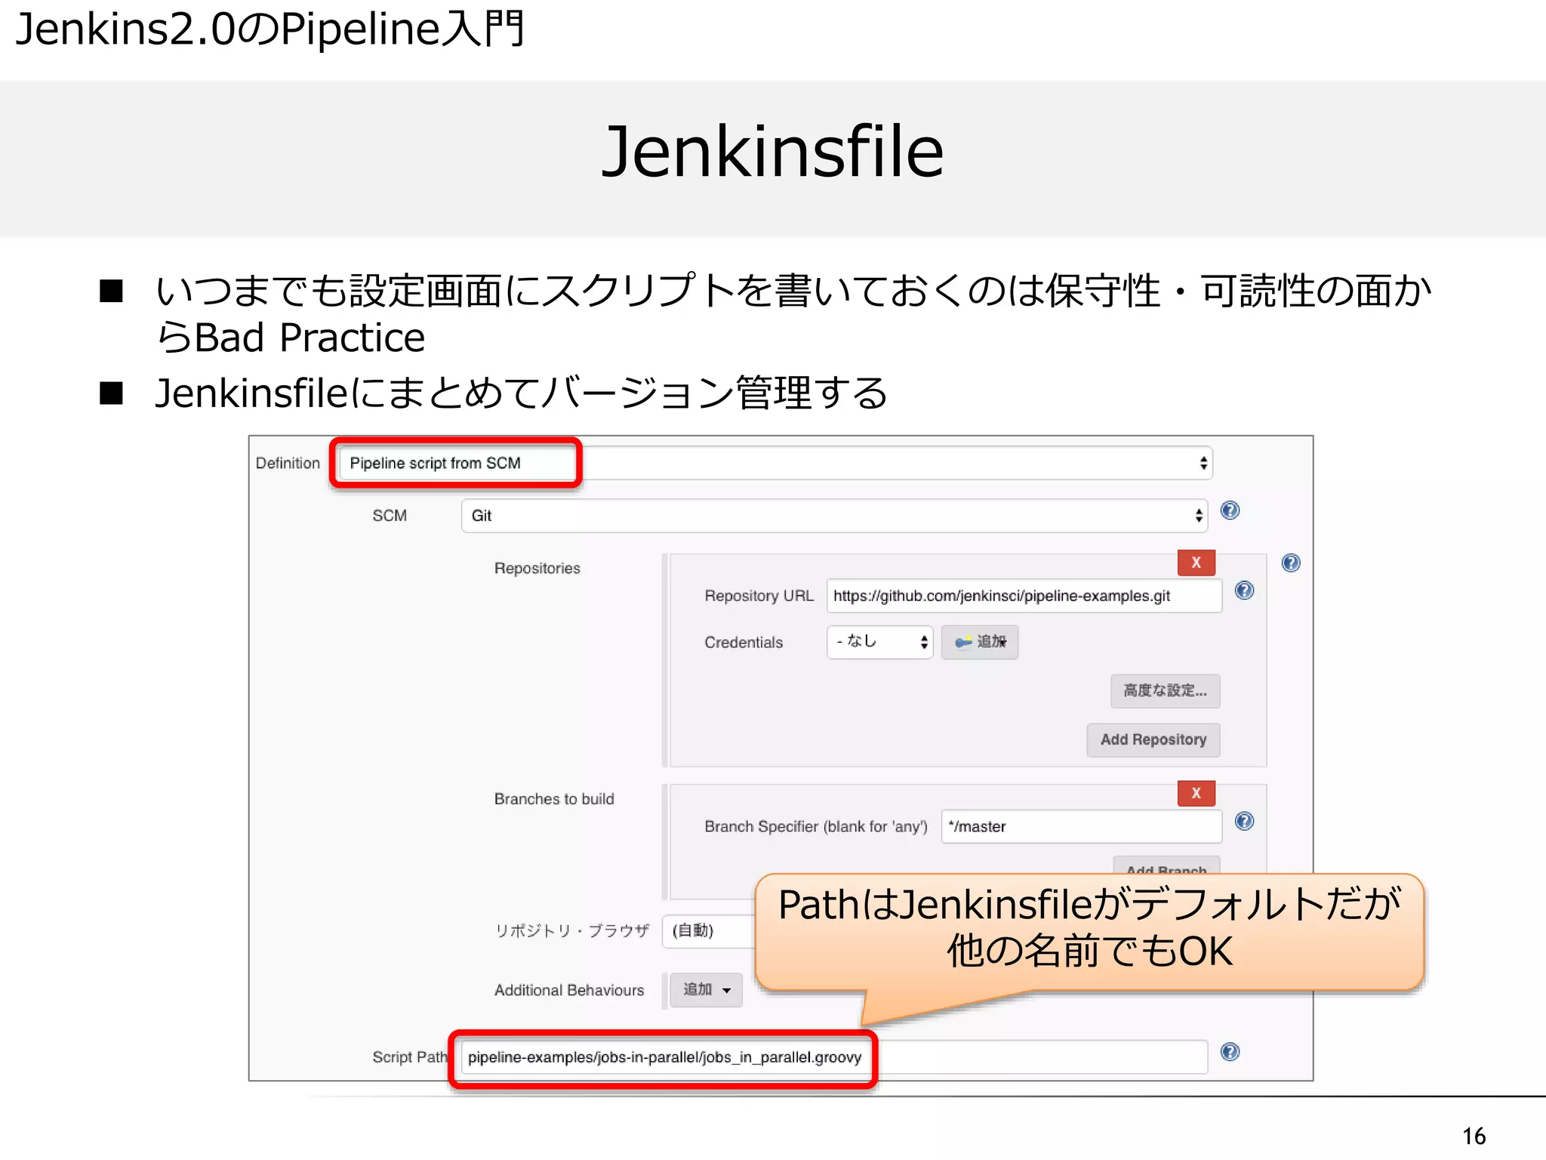Click the help icon for the Repositories section
This screenshot has width=1546, height=1160.
[1292, 563]
